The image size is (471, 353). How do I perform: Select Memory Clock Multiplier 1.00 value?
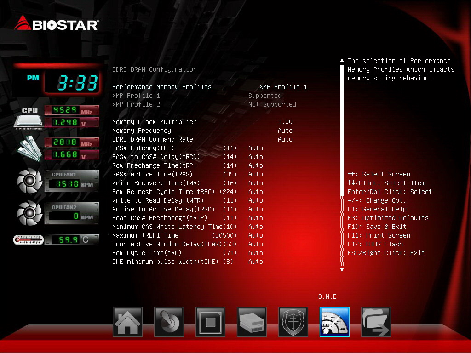coord(285,122)
